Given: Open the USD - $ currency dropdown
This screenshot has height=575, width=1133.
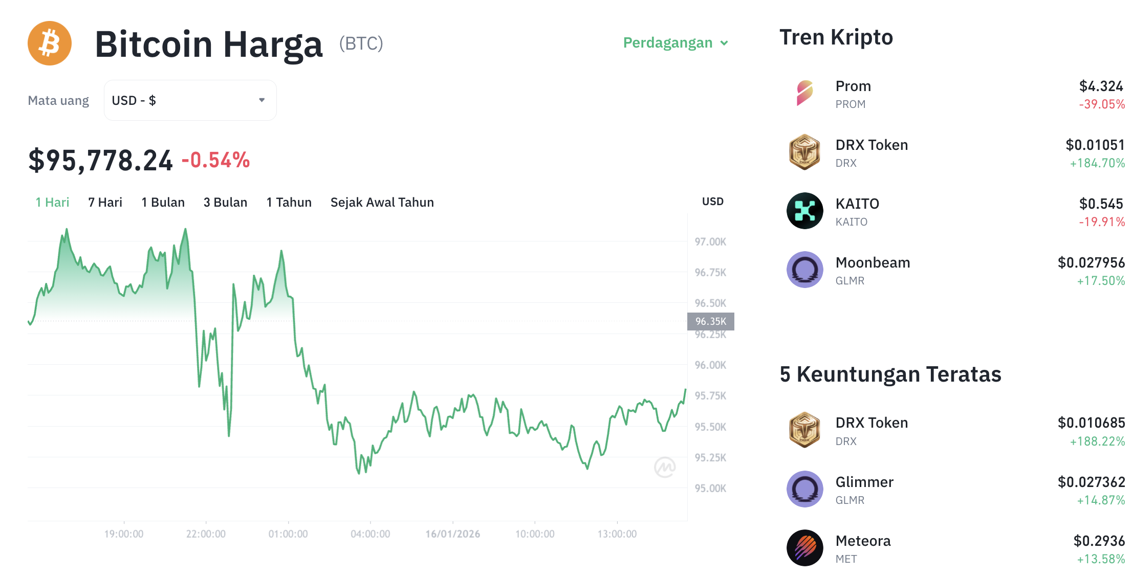Looking at the screenshot, I should tap(190, 100).
